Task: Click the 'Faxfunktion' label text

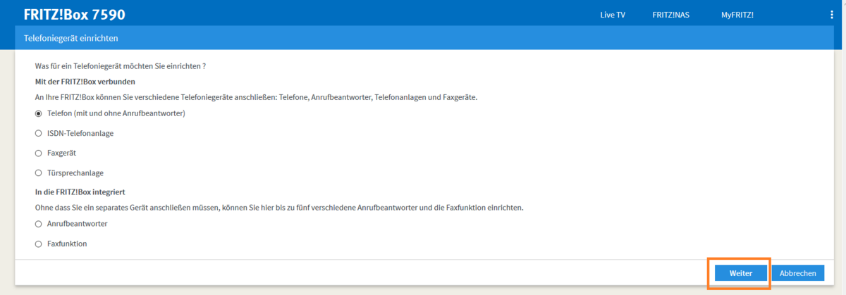Action: tap(67, 244)
